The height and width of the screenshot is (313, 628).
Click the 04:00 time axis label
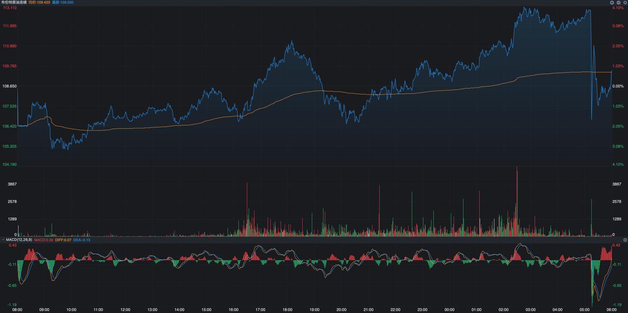tap(557, 310)
